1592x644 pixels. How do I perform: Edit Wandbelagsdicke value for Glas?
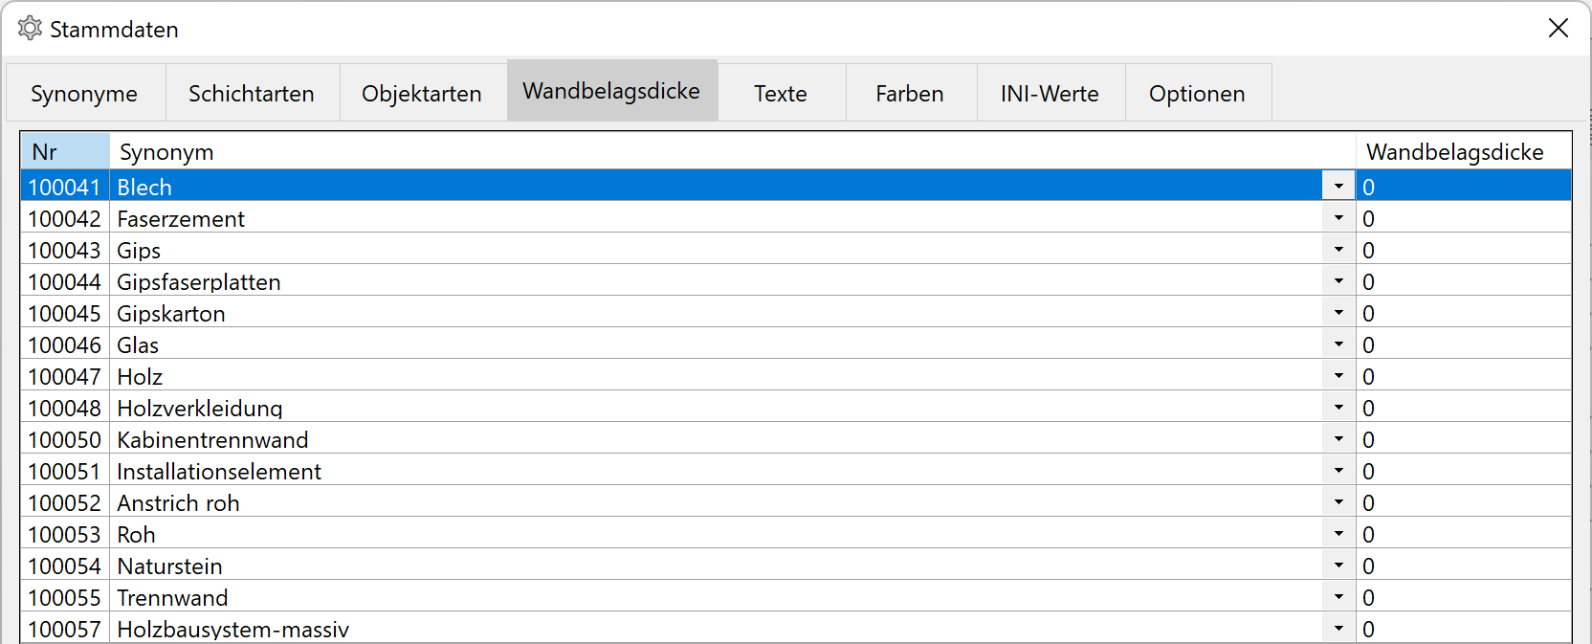tap(1462, 345)
